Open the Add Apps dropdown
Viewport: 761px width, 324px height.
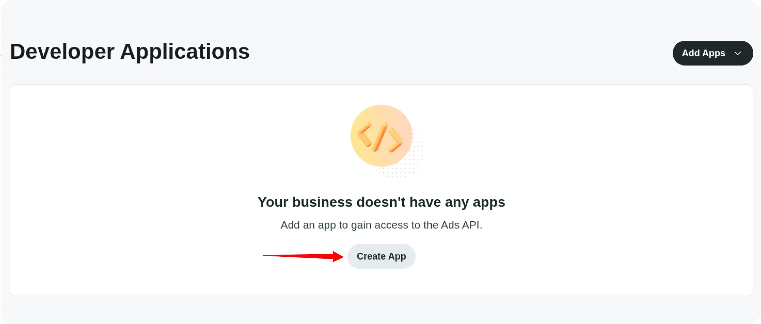click(703, 53)
